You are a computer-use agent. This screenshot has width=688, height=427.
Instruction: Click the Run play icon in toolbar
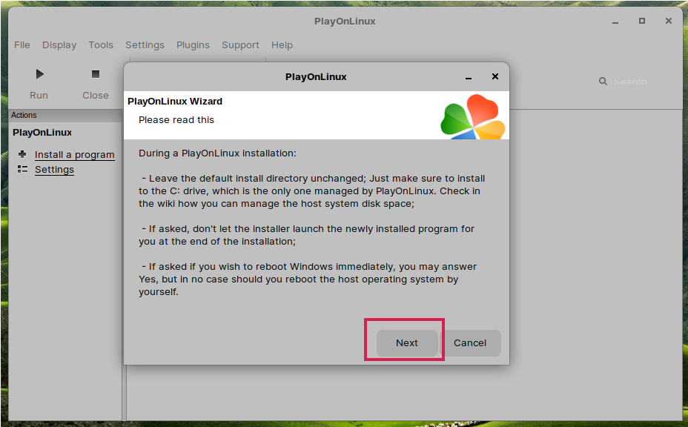point(39,74)
